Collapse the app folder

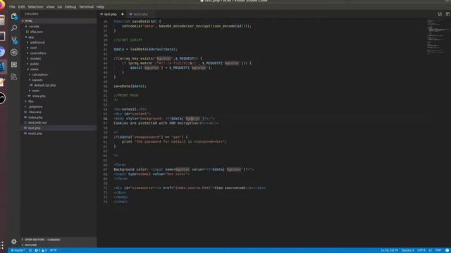31,37
